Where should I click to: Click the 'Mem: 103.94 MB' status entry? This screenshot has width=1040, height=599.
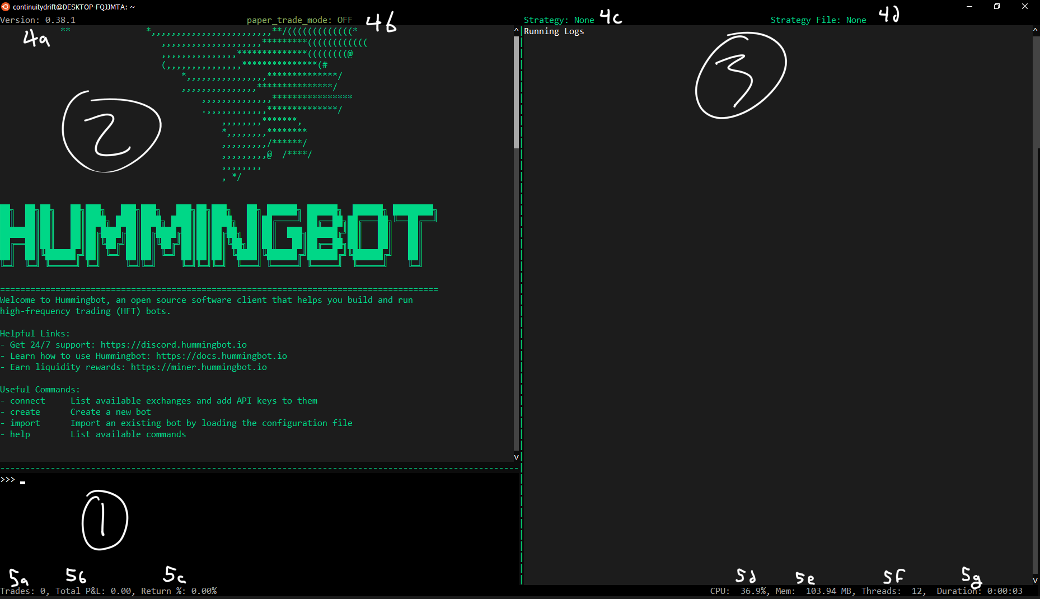[x=814, y=591]
